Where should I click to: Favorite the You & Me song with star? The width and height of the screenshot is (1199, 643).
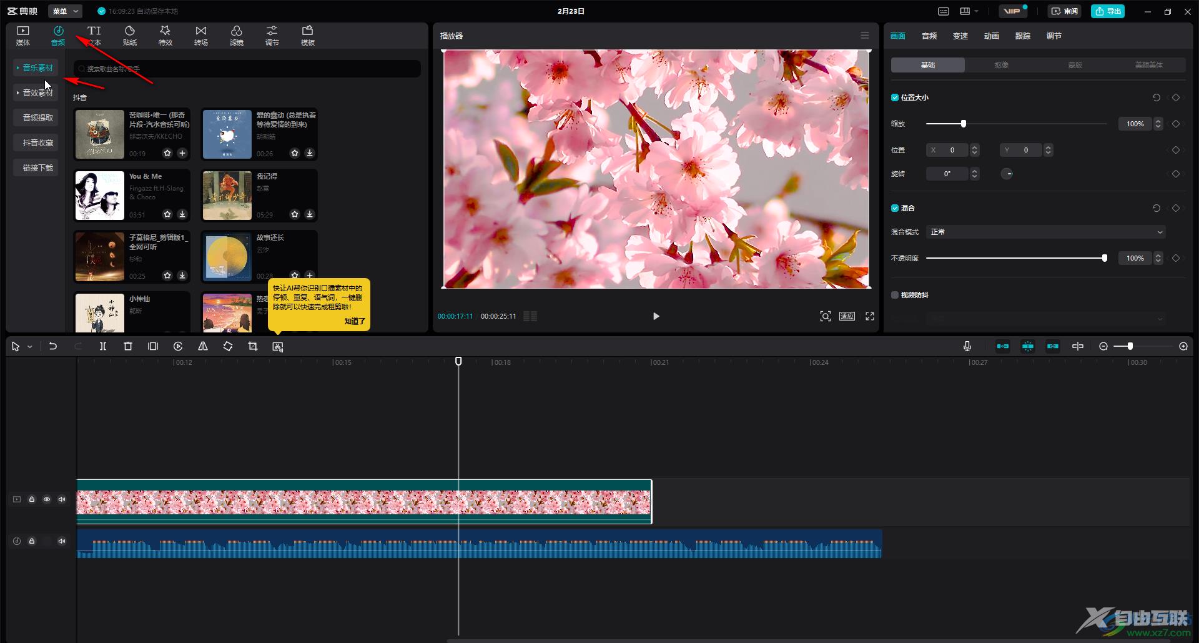[x=167, y=214]
